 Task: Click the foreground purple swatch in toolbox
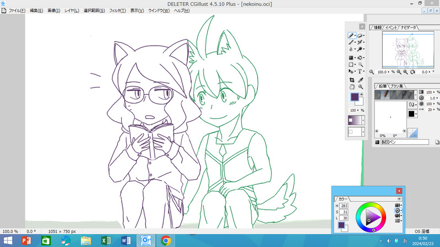(355, 97)
